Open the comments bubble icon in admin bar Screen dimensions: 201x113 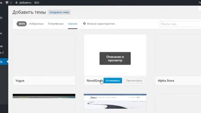coord(7,3)
